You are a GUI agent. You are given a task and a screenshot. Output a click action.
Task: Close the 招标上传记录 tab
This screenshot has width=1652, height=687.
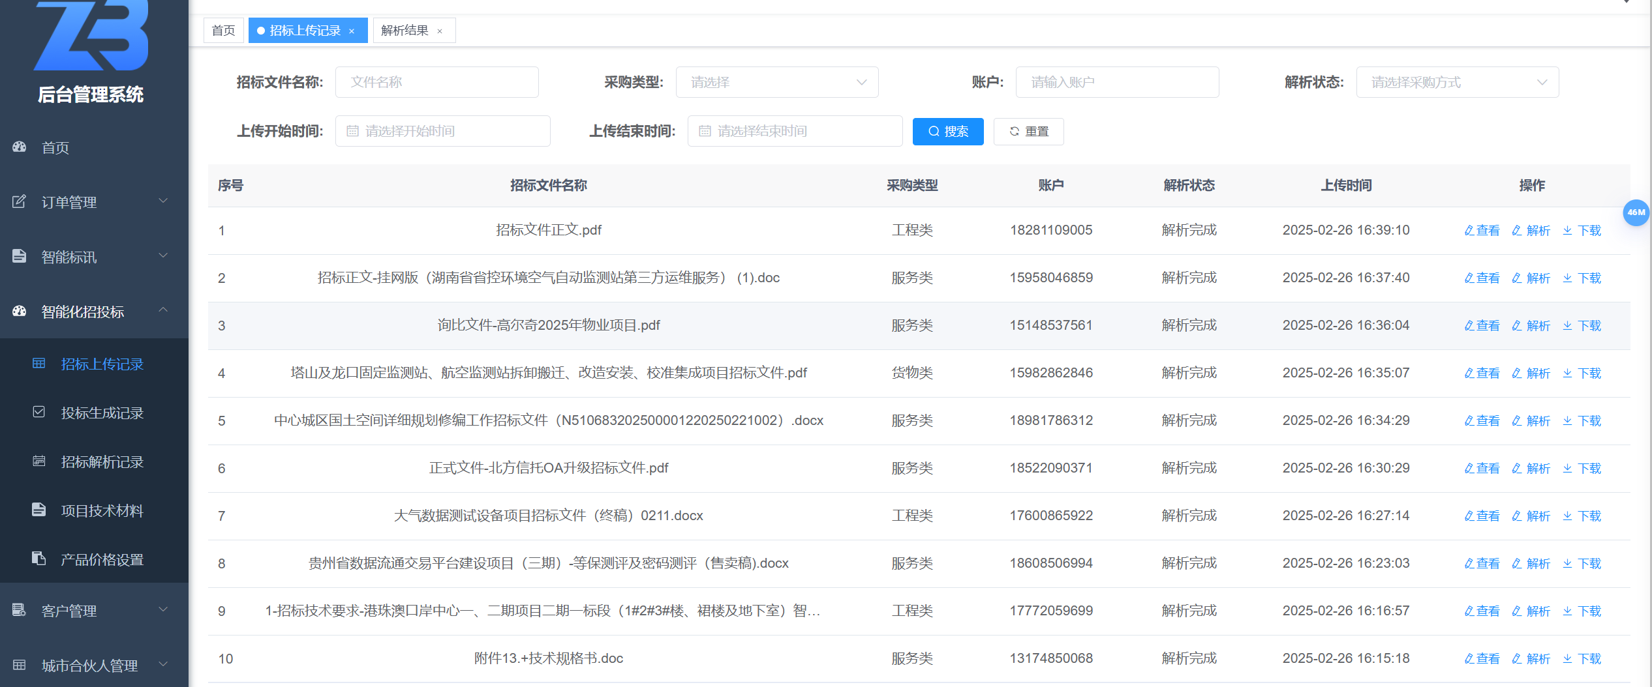[352, 31]
